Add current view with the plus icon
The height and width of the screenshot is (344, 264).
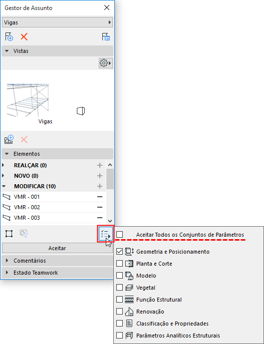pyautogui.click(x=9, y=139)
